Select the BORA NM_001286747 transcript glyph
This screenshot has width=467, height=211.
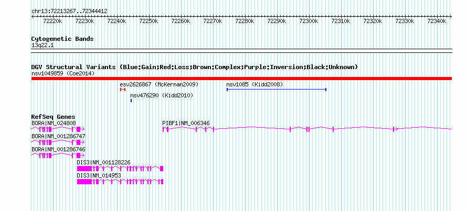(58, 142)
